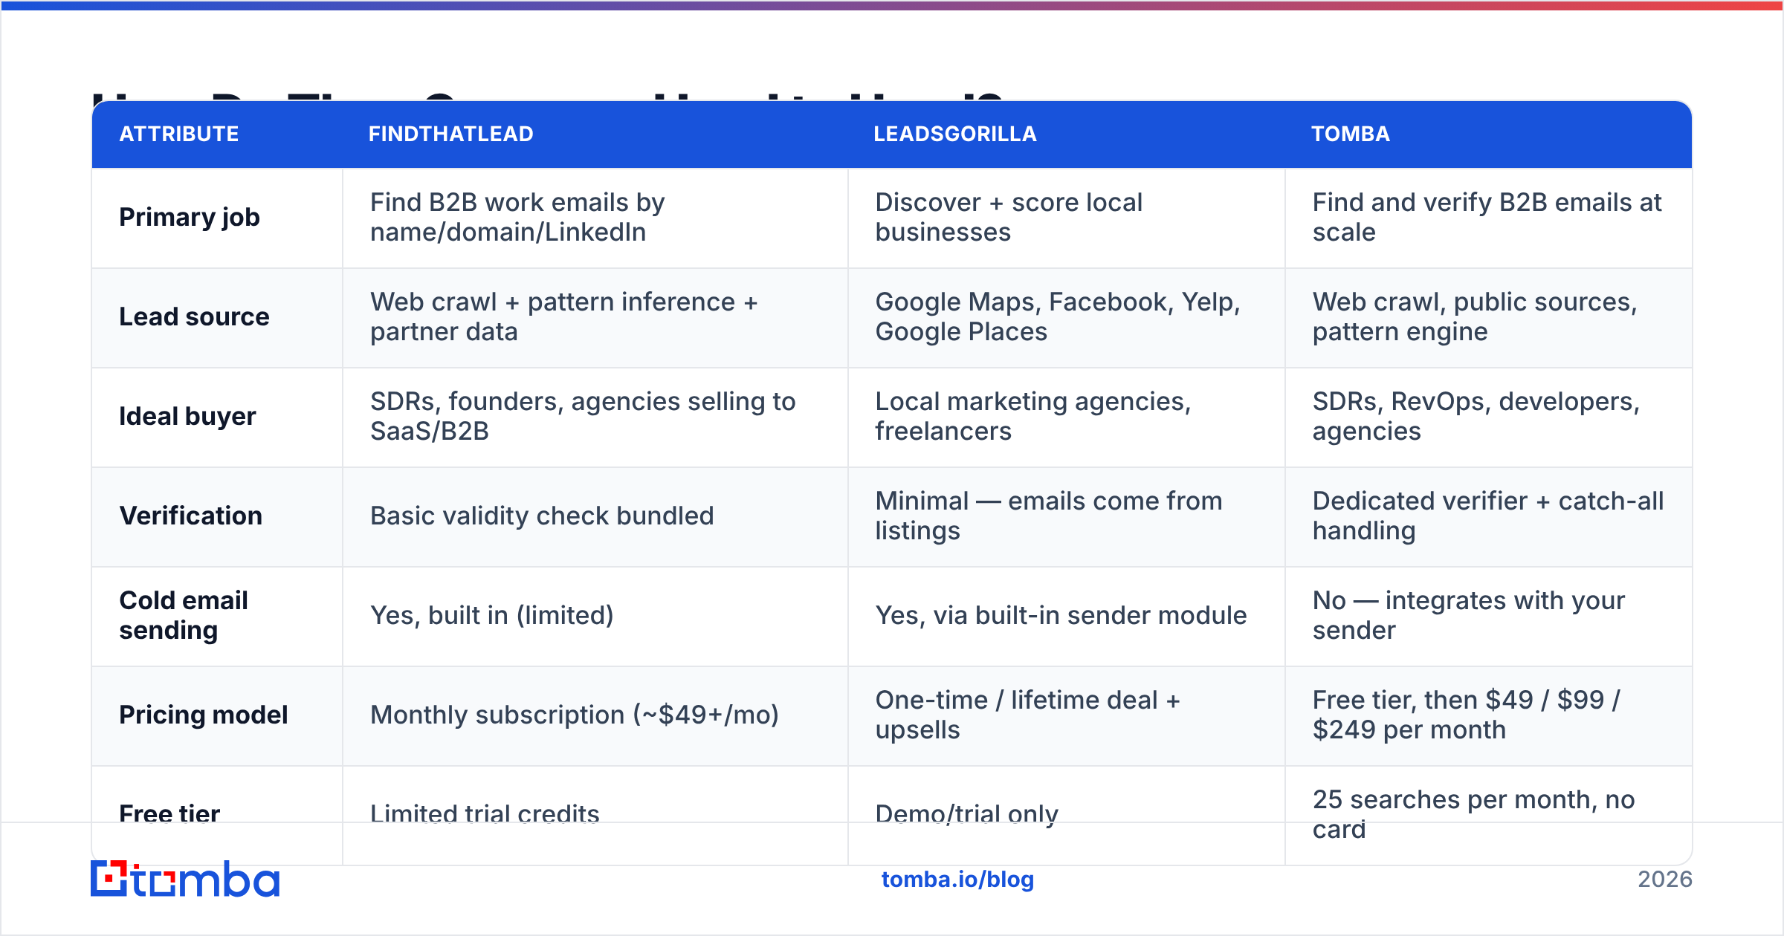Click the 2026 year label
The width and height of the screenshot is (1784, 936).
[1665, 880]
